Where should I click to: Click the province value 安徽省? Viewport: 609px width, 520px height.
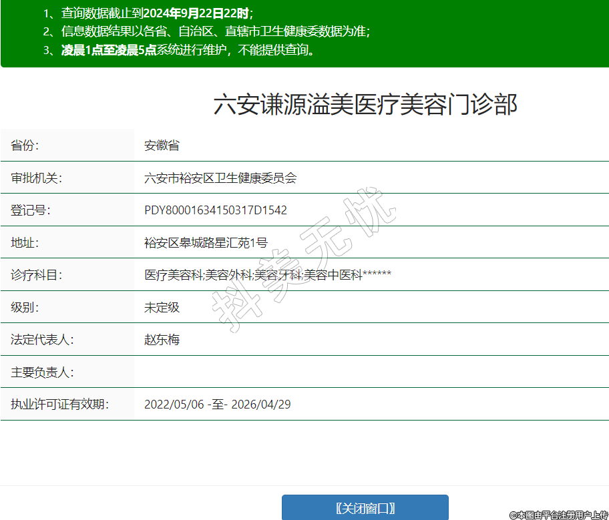pyautogui.click(x=162, y=146)
